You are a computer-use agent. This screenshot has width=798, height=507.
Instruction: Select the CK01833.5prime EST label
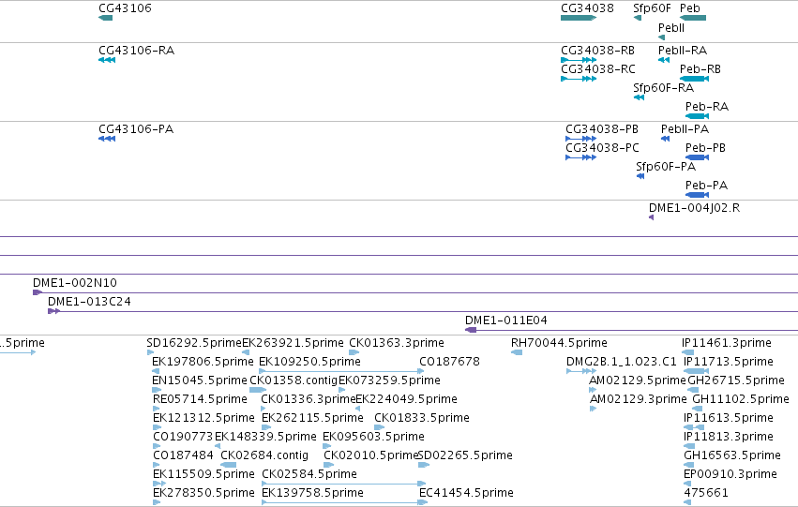tap(421, 418)
